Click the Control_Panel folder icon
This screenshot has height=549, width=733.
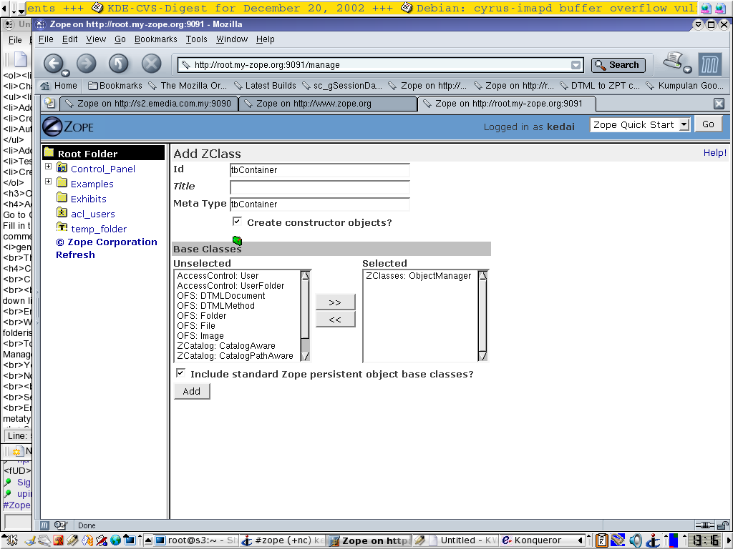click(x=62, y=167)
